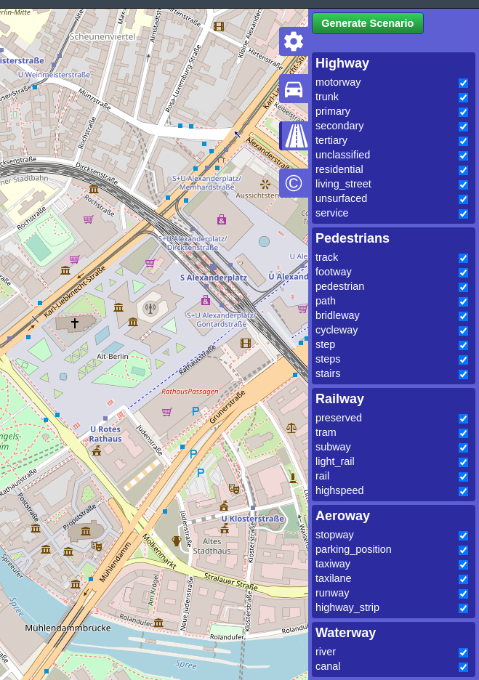Click the cinema icon near Hirtenstraße

click(x=219, y=26)
